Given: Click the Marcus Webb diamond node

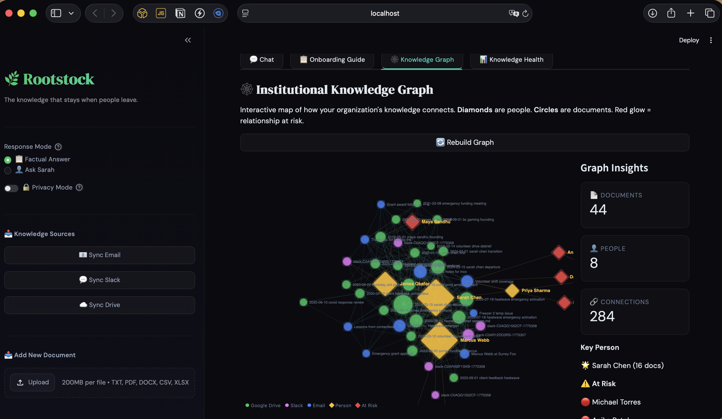Looking at the screenshot, I should click(439, 340).
